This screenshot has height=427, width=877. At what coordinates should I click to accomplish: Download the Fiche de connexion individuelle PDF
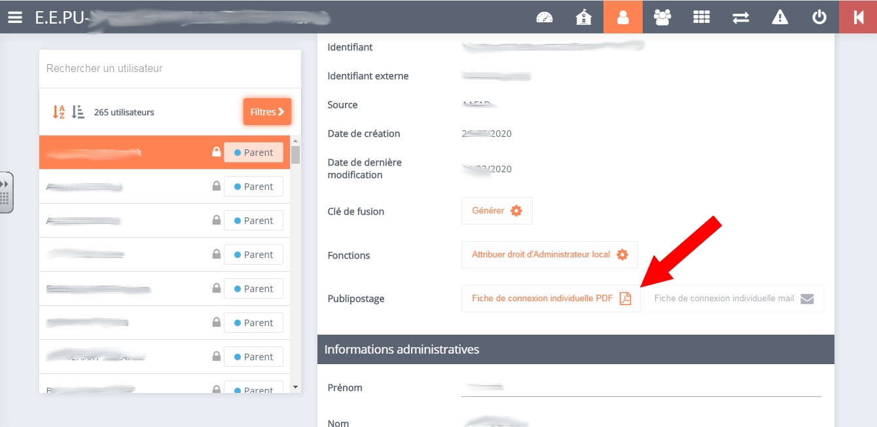(x=550, y=298)
